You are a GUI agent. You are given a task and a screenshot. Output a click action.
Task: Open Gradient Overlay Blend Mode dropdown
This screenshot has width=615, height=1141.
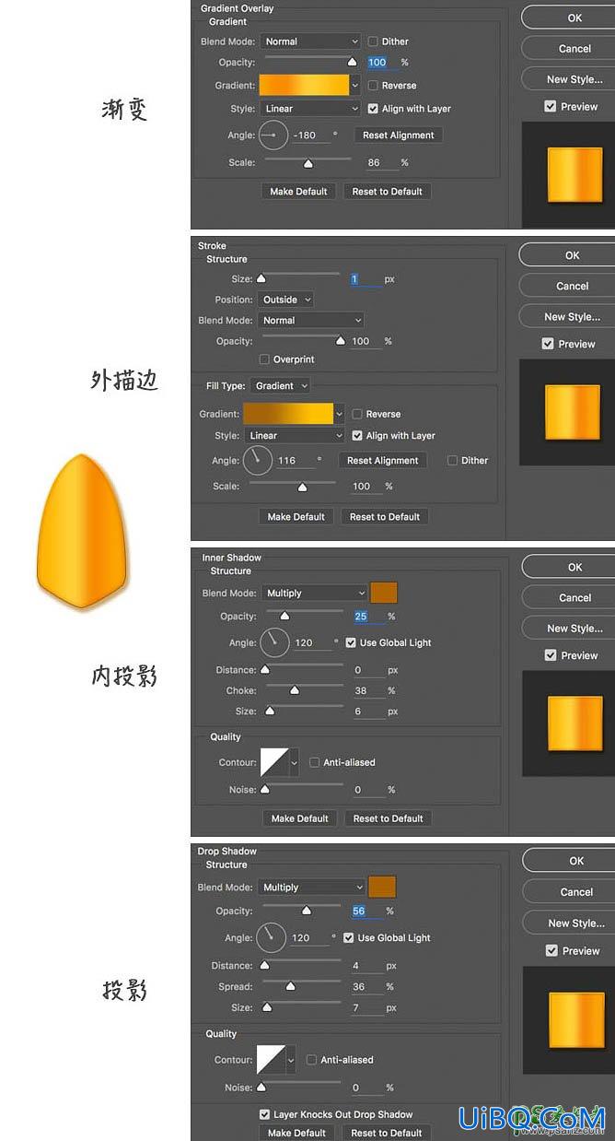[x=309, y=41]
